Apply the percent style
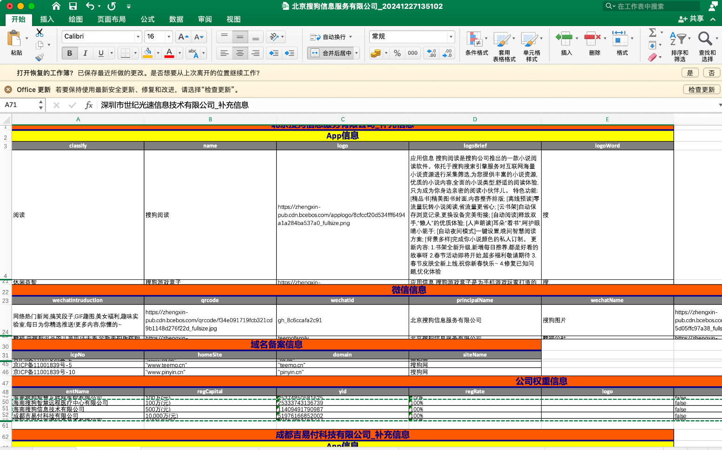This screenshot has height=450, width=722. [x=397, y=53]
